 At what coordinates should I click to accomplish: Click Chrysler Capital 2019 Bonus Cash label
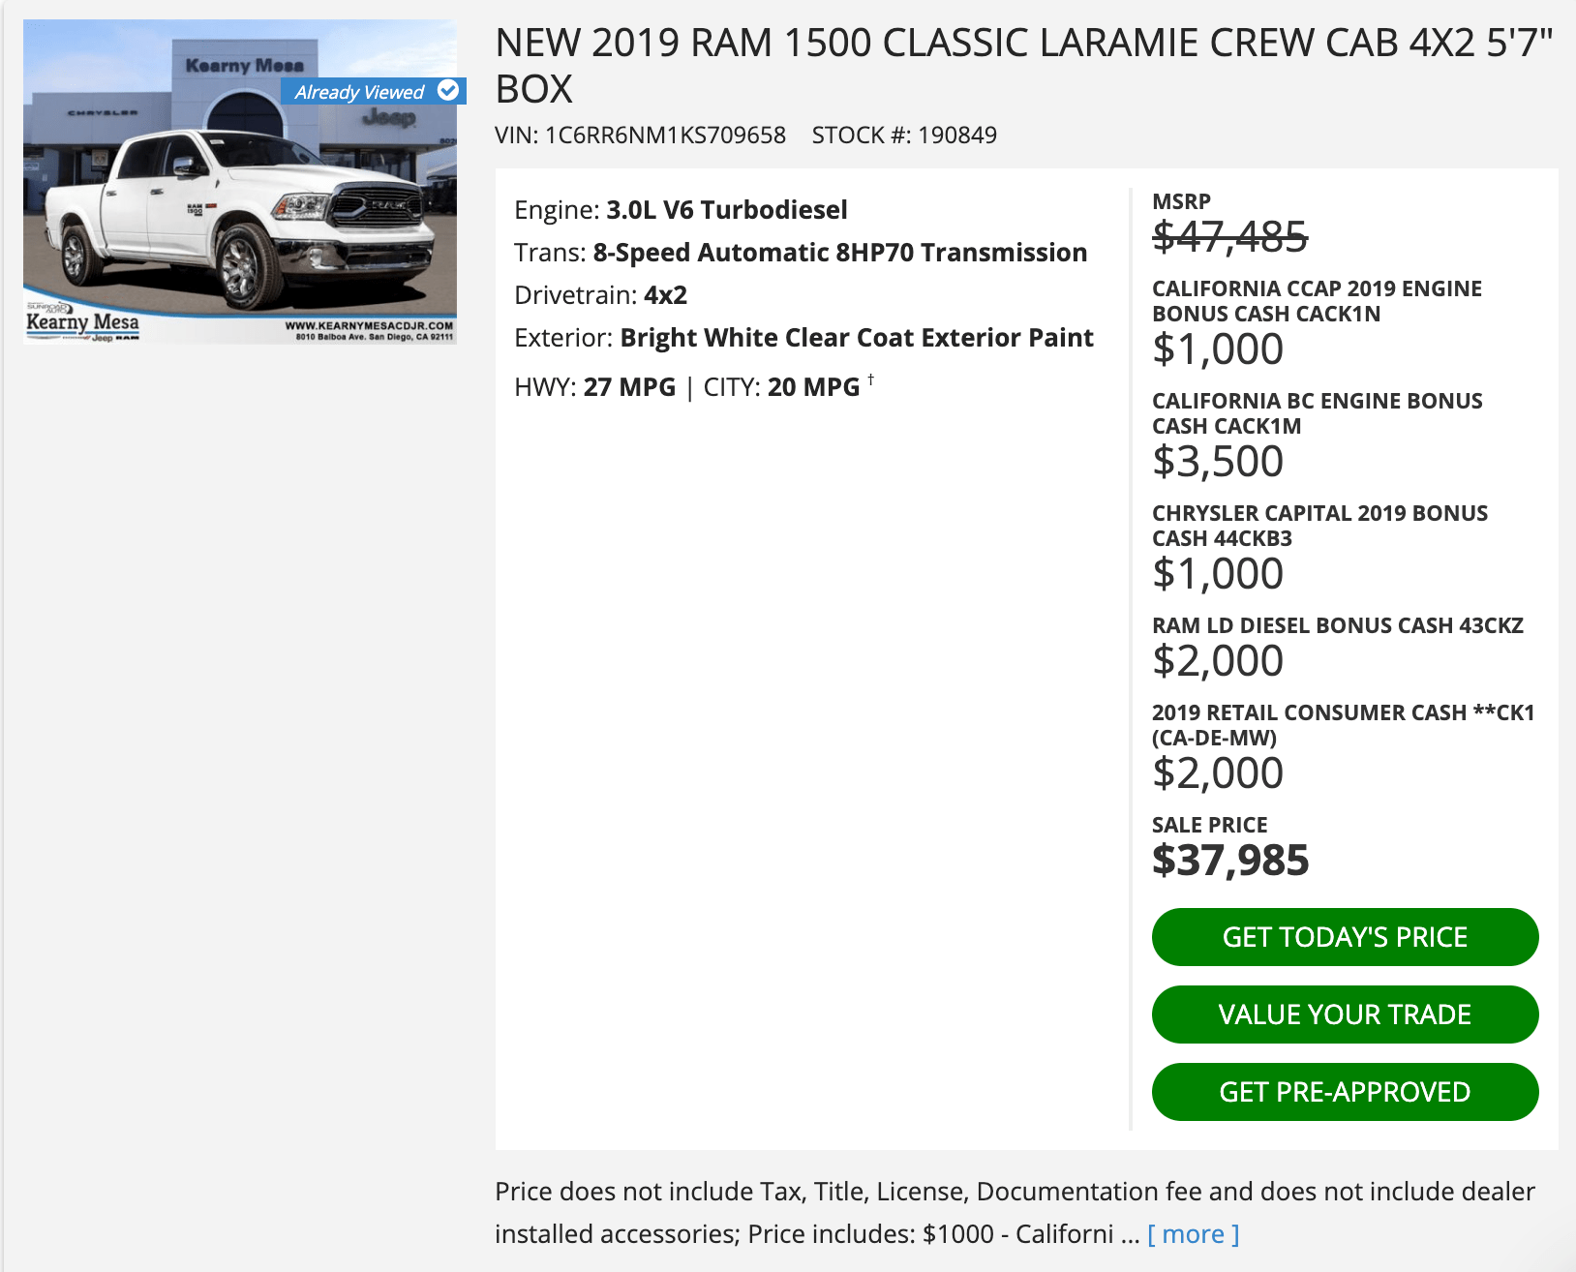click(x=1319, y=526)
